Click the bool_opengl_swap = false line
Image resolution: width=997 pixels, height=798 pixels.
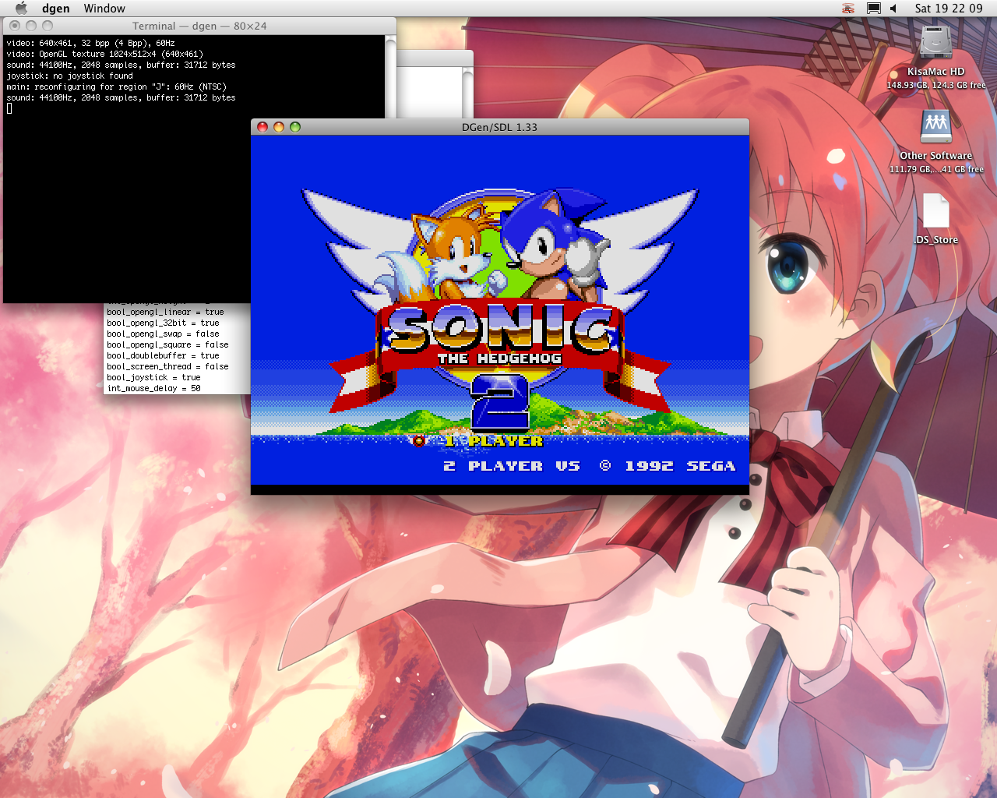[x=163, y=334]
